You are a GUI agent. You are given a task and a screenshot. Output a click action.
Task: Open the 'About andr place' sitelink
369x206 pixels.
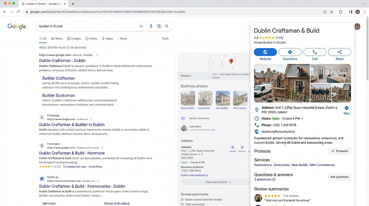(x=117, y=203)
